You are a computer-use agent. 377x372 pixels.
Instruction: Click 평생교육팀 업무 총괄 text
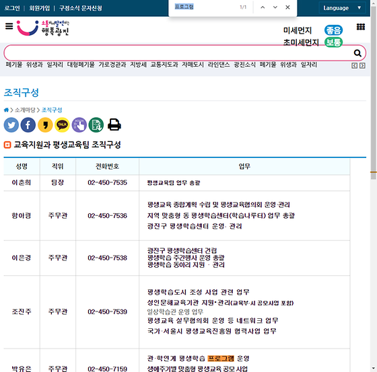click(174, 183)
